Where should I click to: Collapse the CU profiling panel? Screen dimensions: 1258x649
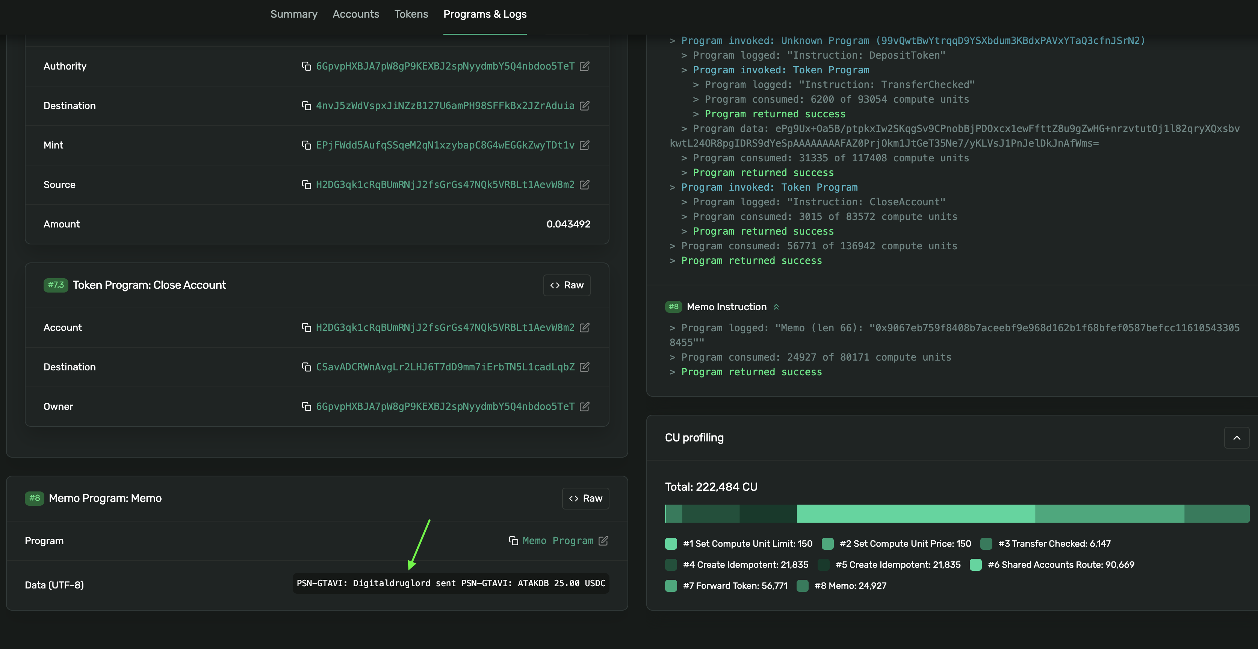(x=1237, y=437)
